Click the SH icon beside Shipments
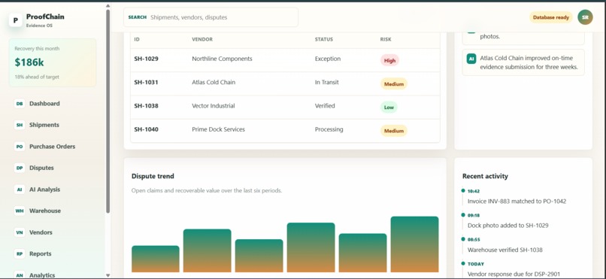Screen dimensions: 606x279 (x=20, y=125)
